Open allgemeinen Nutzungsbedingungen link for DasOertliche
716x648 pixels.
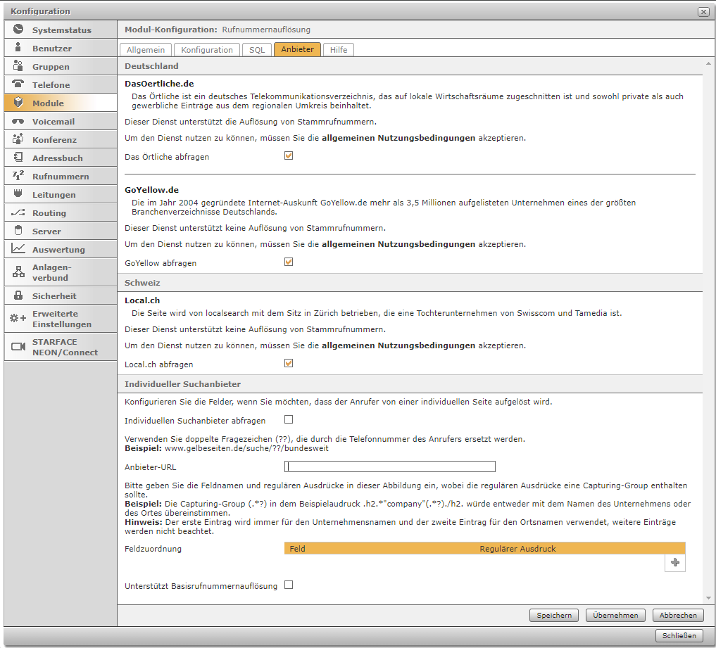398,138
